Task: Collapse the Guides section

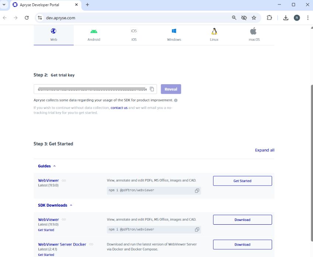Action: (x=47, y=166)
